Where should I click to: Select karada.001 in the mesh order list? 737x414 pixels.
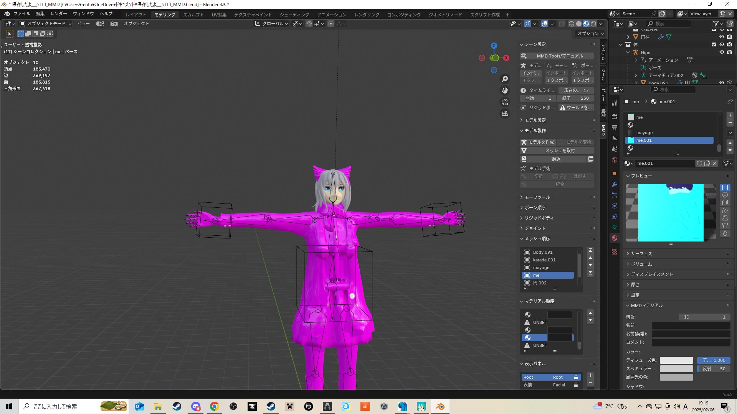pyautogui.click(x=544, y=260)
